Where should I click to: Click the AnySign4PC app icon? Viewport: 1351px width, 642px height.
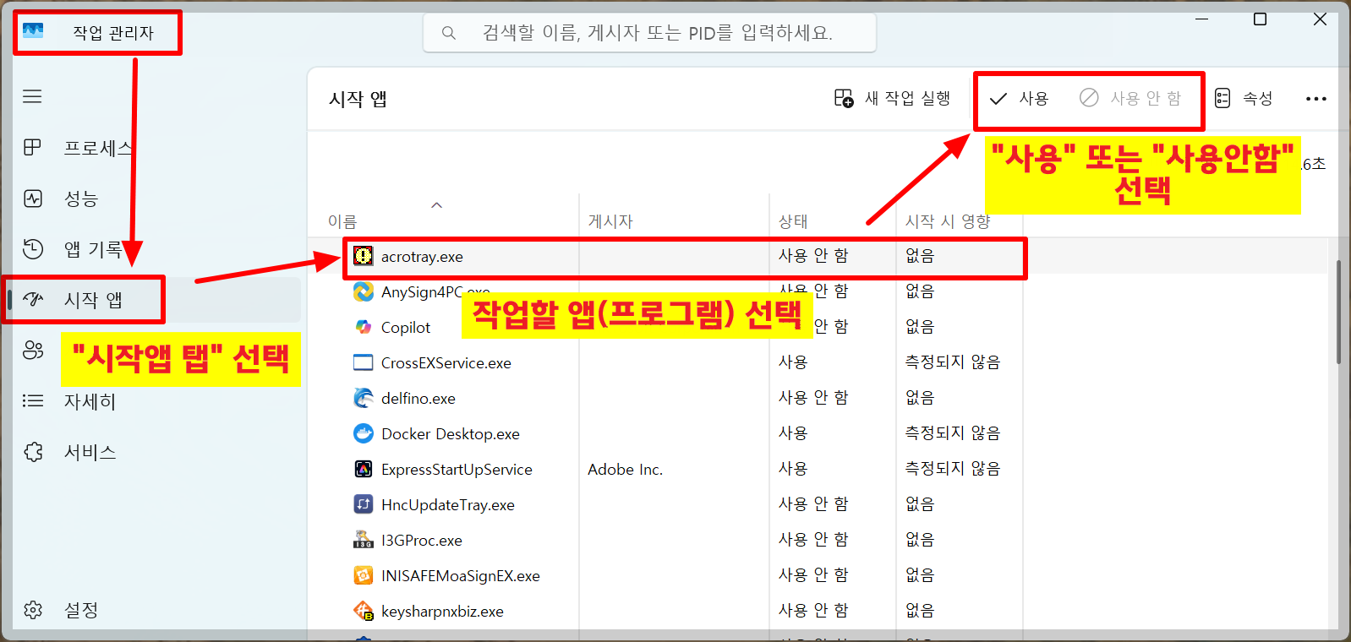pos(364,291)
